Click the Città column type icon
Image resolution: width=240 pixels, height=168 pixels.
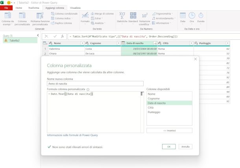coord(160,43)
